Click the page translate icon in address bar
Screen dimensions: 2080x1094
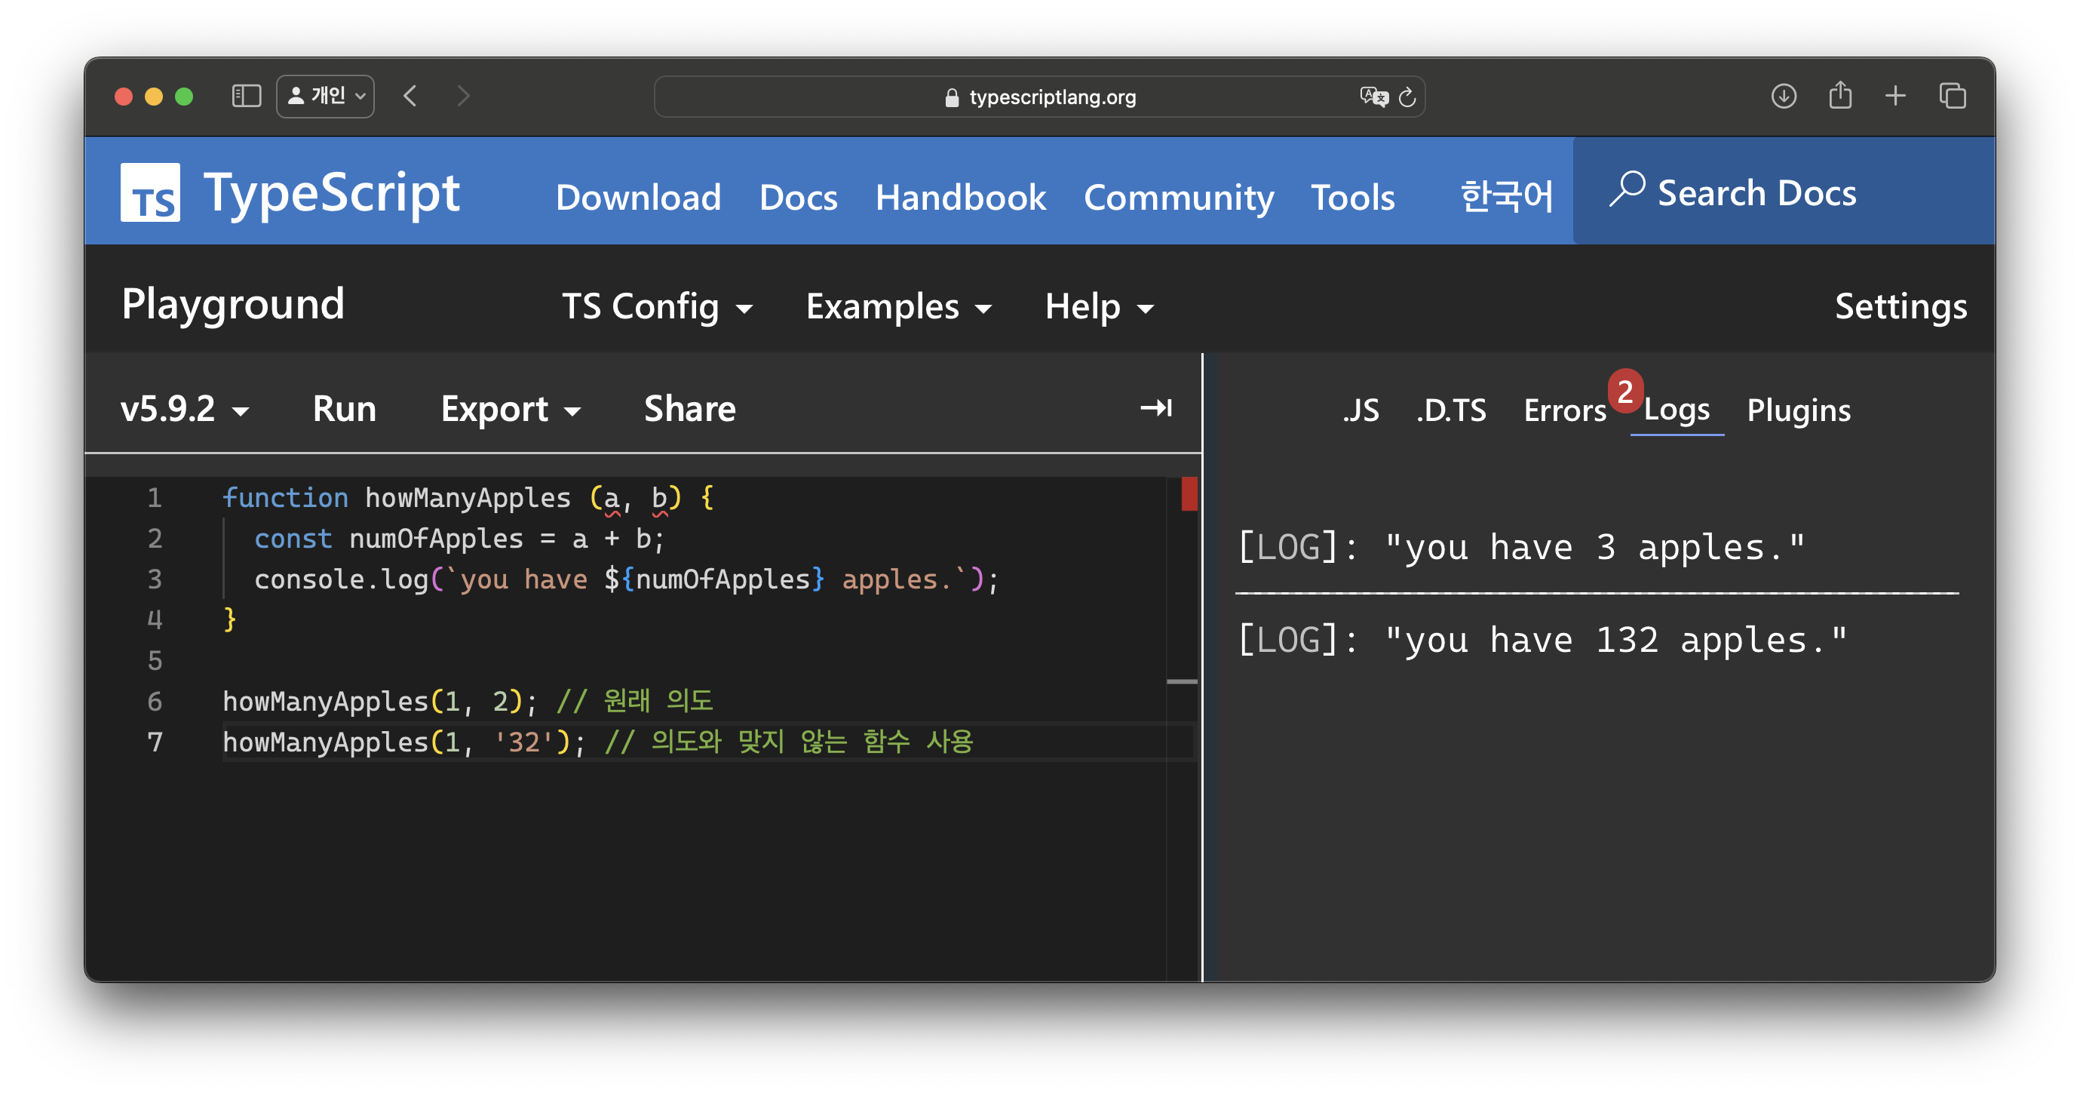[1373, 97]
